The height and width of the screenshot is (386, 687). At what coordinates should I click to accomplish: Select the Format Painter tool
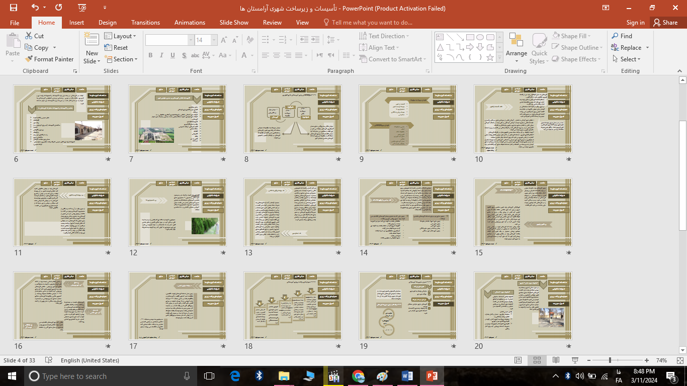(x=49, y=59)
